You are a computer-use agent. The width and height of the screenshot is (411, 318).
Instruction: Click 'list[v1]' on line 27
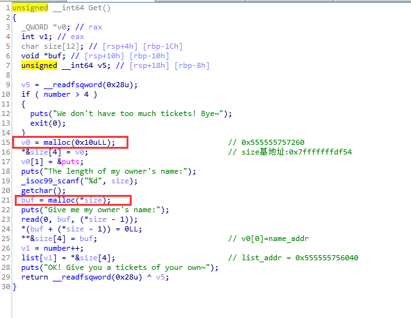point(39,258)
